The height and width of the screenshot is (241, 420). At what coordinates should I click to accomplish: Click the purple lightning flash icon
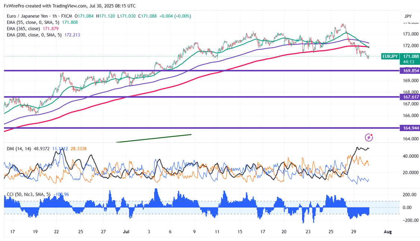click(369, 138)
